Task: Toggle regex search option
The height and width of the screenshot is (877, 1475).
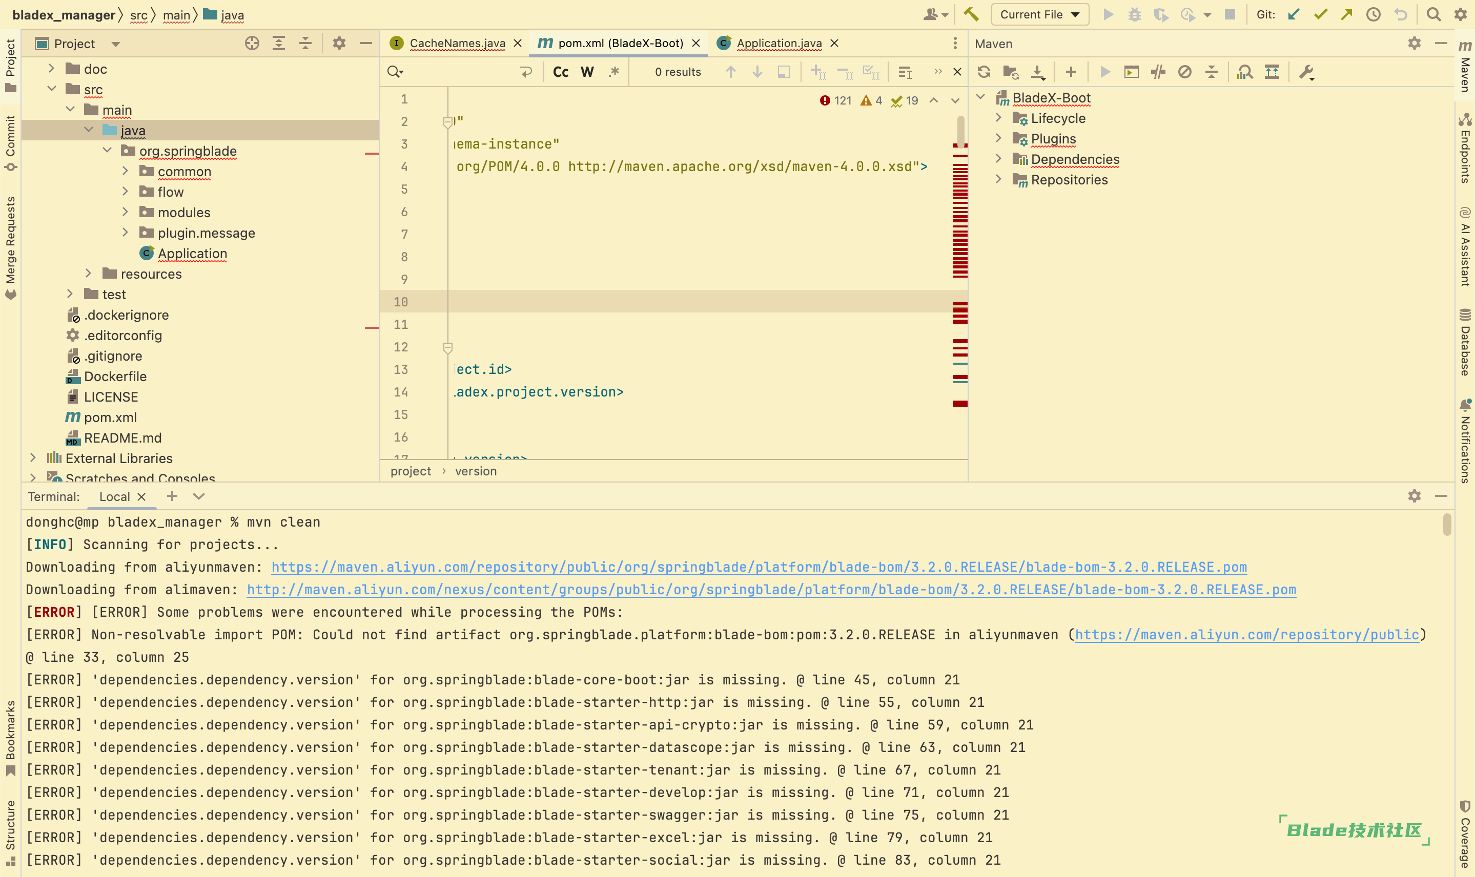Action: tap(613, 72)
